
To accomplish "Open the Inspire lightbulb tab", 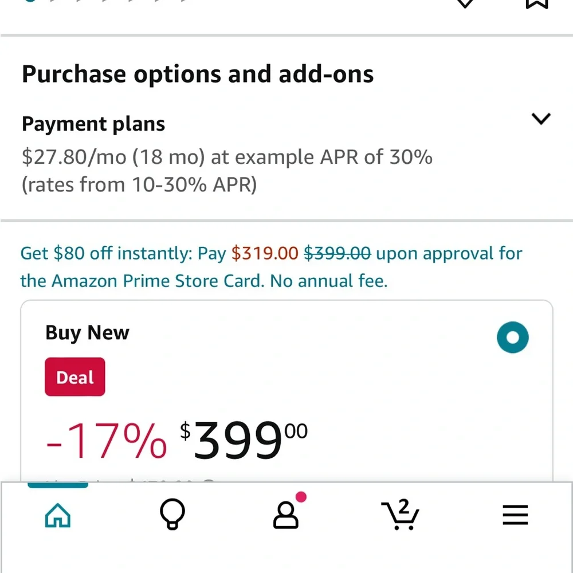I will (172, 514).
